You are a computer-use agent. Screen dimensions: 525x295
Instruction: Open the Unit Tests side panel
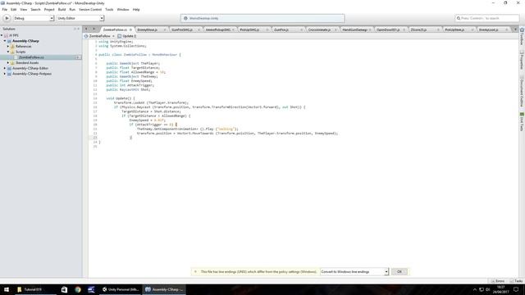(522, 122)
